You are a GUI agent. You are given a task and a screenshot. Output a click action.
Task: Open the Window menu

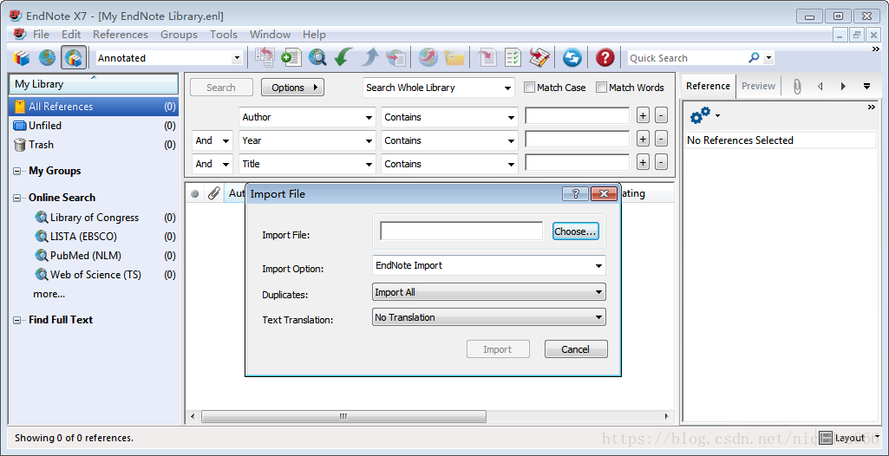point(270,35)
